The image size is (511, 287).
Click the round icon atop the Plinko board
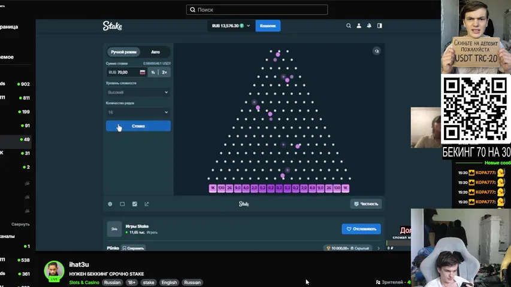[x=376, y=51]
